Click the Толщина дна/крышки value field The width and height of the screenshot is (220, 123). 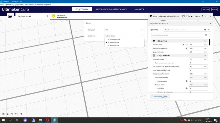(x=198, y=74)
